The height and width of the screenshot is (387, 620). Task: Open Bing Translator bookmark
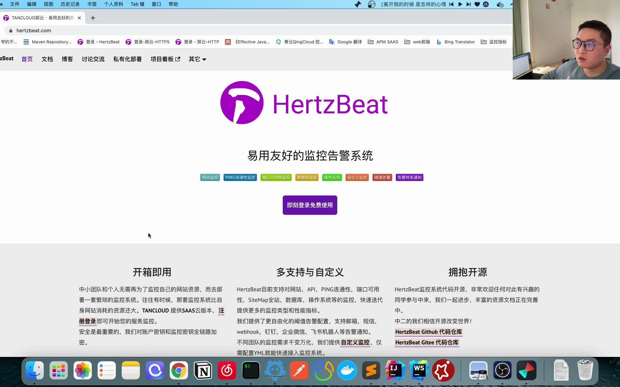coord(455,42)
